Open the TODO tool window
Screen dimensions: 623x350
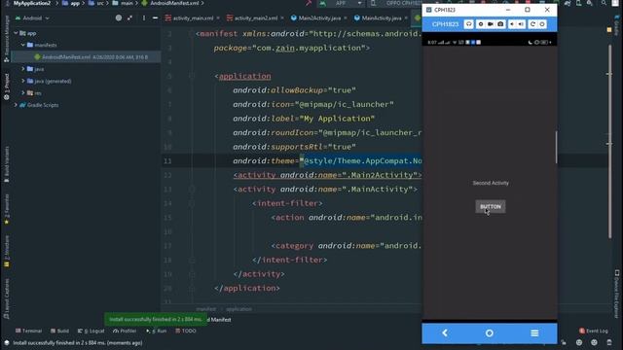[186, 331]
